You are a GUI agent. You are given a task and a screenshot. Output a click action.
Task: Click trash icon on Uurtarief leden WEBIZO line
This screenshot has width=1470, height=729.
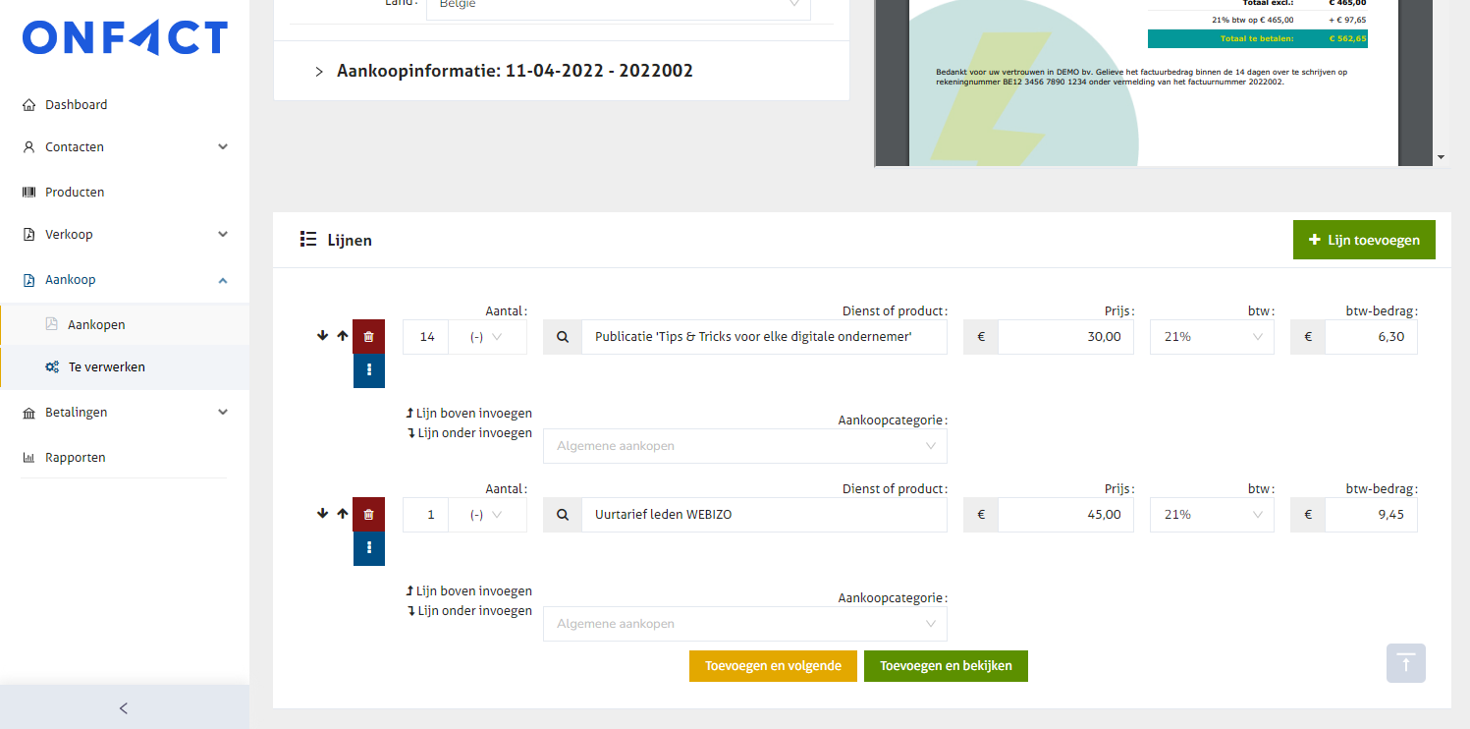368,514
